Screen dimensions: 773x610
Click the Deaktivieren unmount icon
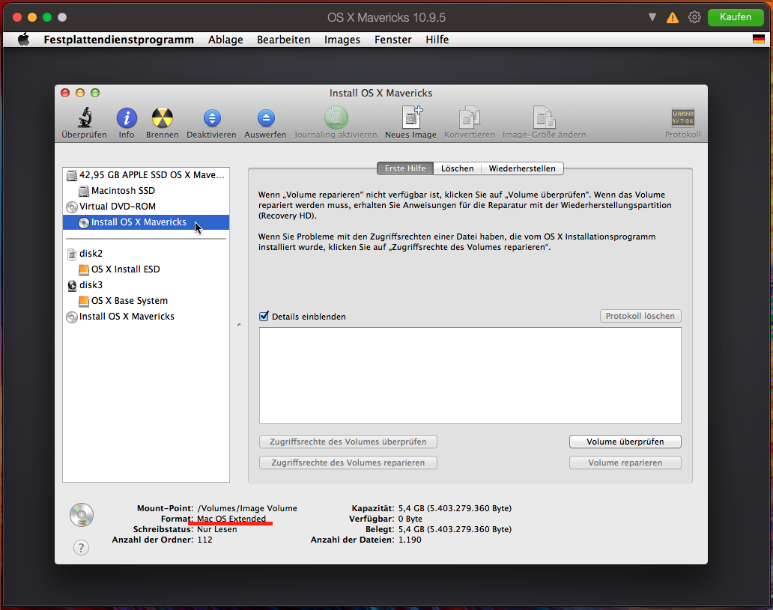(x=211, y=118)
